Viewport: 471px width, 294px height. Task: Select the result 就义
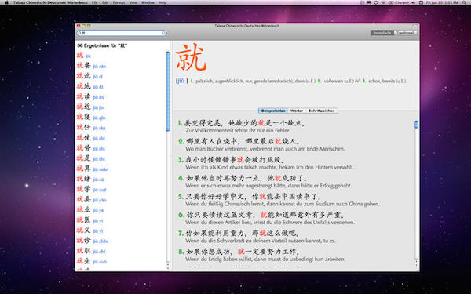pos(89,230)
